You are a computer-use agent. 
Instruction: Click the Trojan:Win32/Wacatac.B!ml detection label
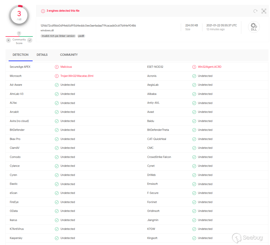77,76
